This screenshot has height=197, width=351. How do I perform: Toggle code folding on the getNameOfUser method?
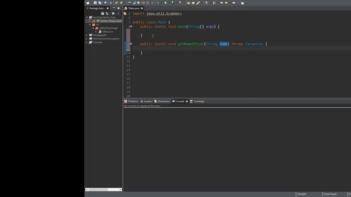[131, 44]
